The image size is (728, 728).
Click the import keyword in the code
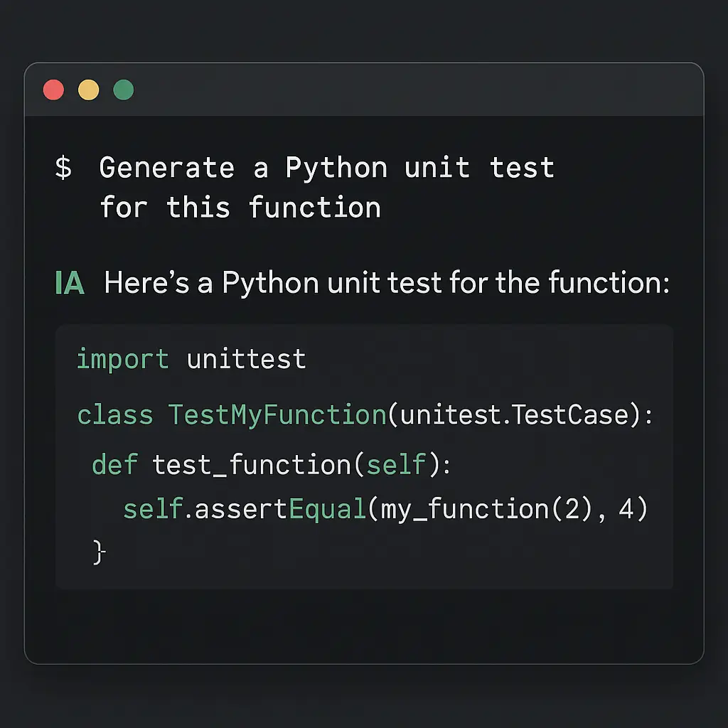[x=122, y=359]
